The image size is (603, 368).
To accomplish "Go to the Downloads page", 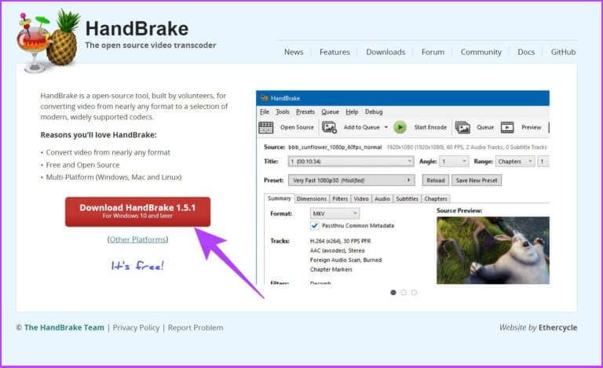I will pyautogui.click(x=386, y=52).
